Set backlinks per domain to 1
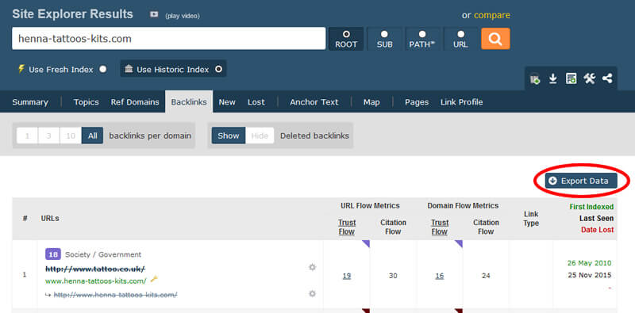The width and height of the screenshot is (635, 313). click(x=27, y=136)
